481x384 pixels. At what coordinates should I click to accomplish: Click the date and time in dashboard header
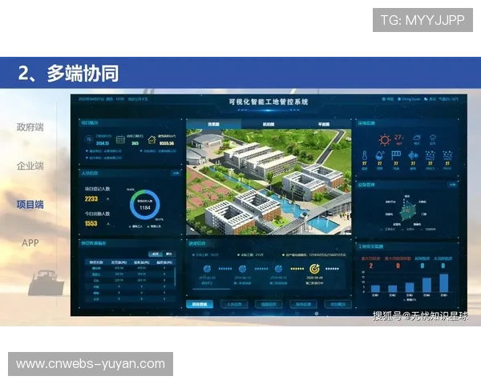(x=113, y=99)
